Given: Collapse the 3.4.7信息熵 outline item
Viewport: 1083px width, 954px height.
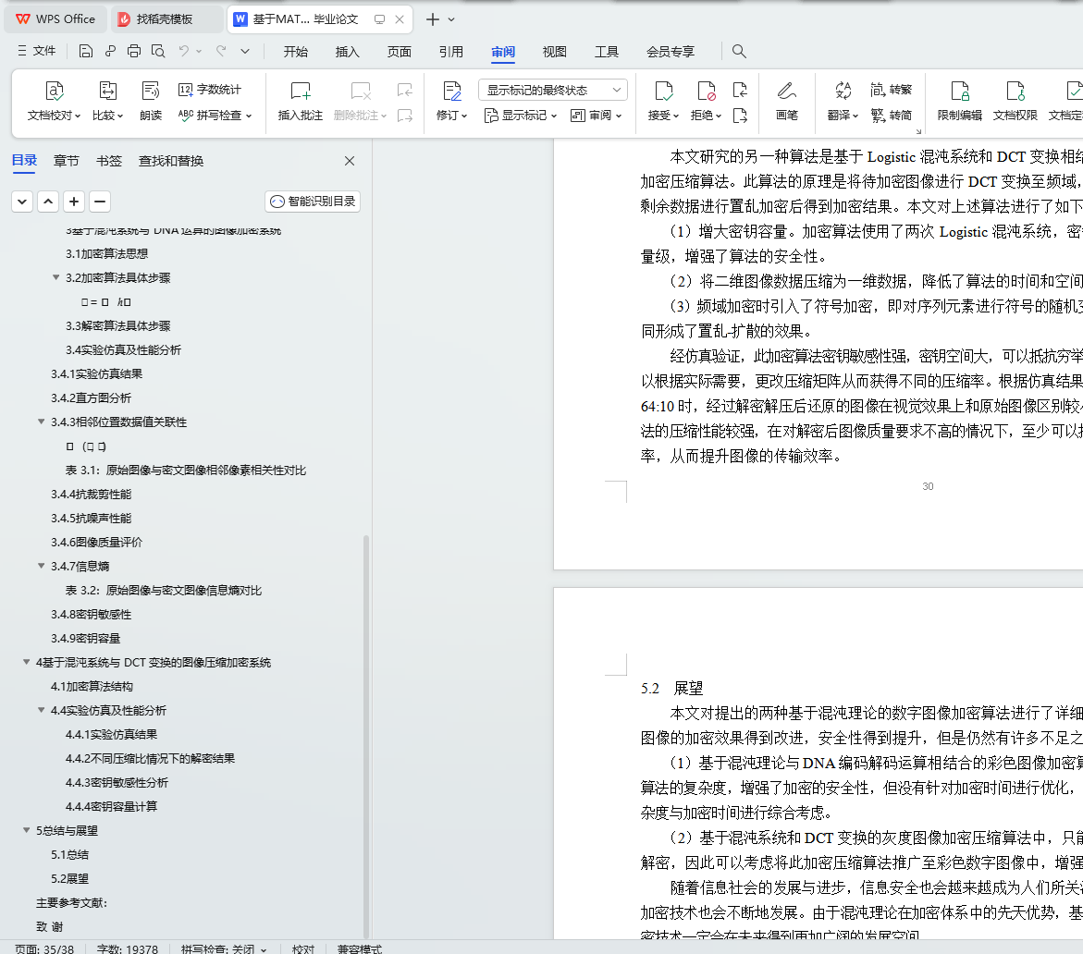Looking at the screenshot, I should click(42, 566).
